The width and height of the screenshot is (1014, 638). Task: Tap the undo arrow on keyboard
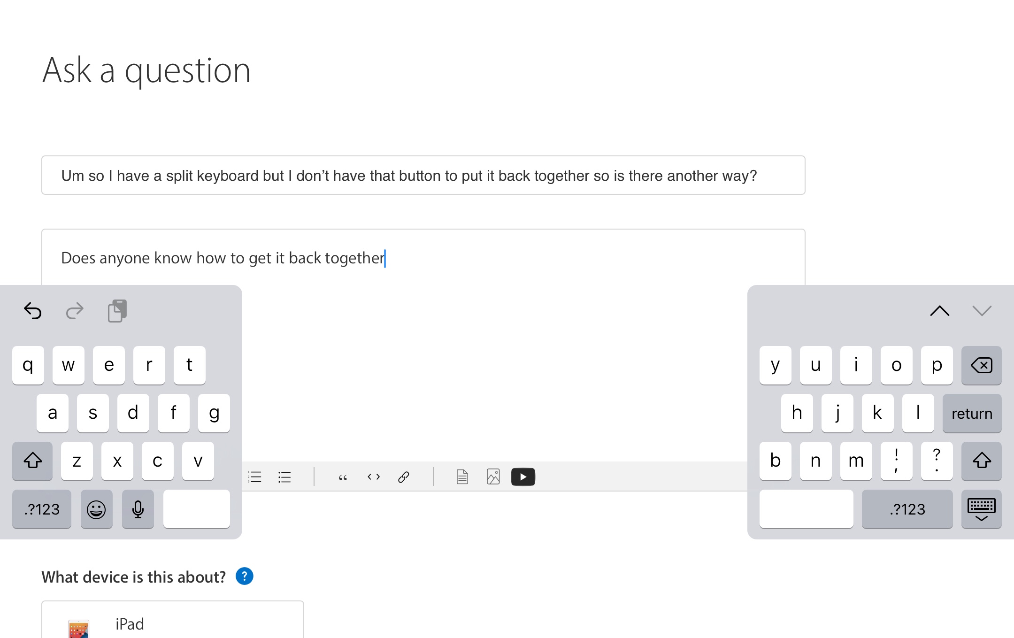coord(33,311)
